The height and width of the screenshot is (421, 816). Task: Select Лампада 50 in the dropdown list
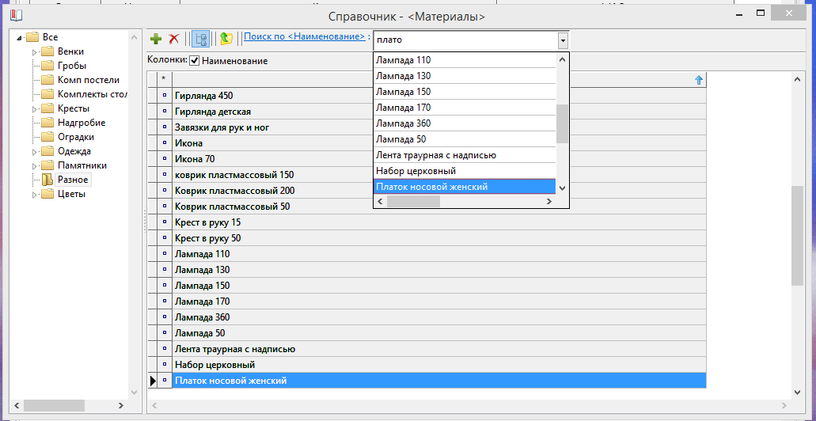coord(465,139)
